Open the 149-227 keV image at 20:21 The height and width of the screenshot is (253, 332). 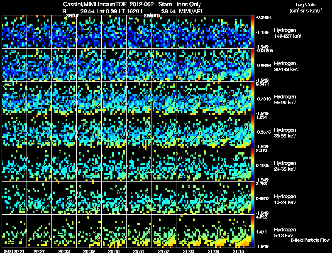(x=14, y=32)
